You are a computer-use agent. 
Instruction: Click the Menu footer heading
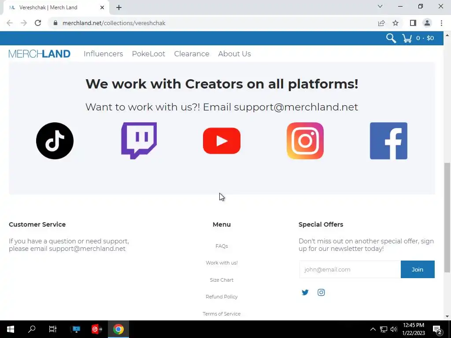click(222, 224)
